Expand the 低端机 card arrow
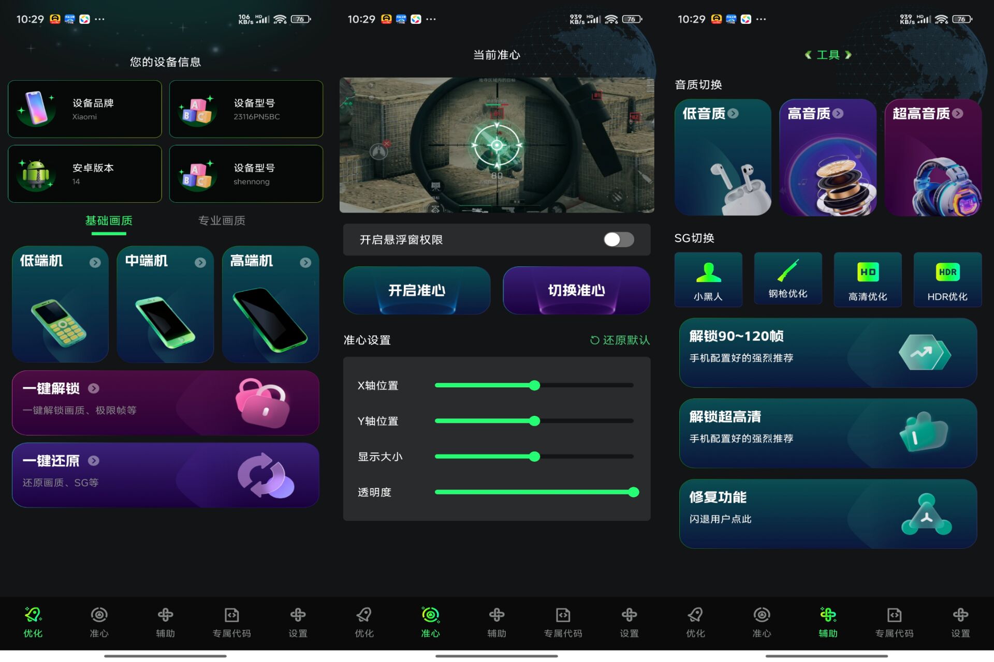Image resolution: width=994 pixels, height=662 pixels. tap(95, 262)
